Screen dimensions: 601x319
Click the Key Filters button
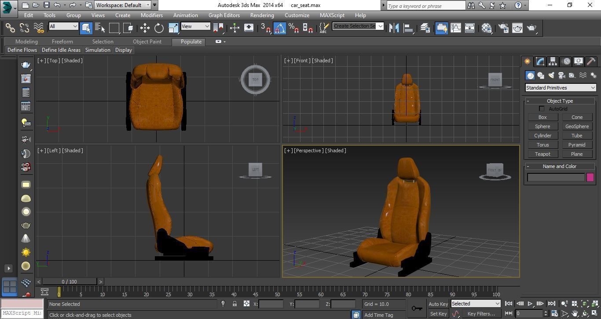tap(481, 314)
